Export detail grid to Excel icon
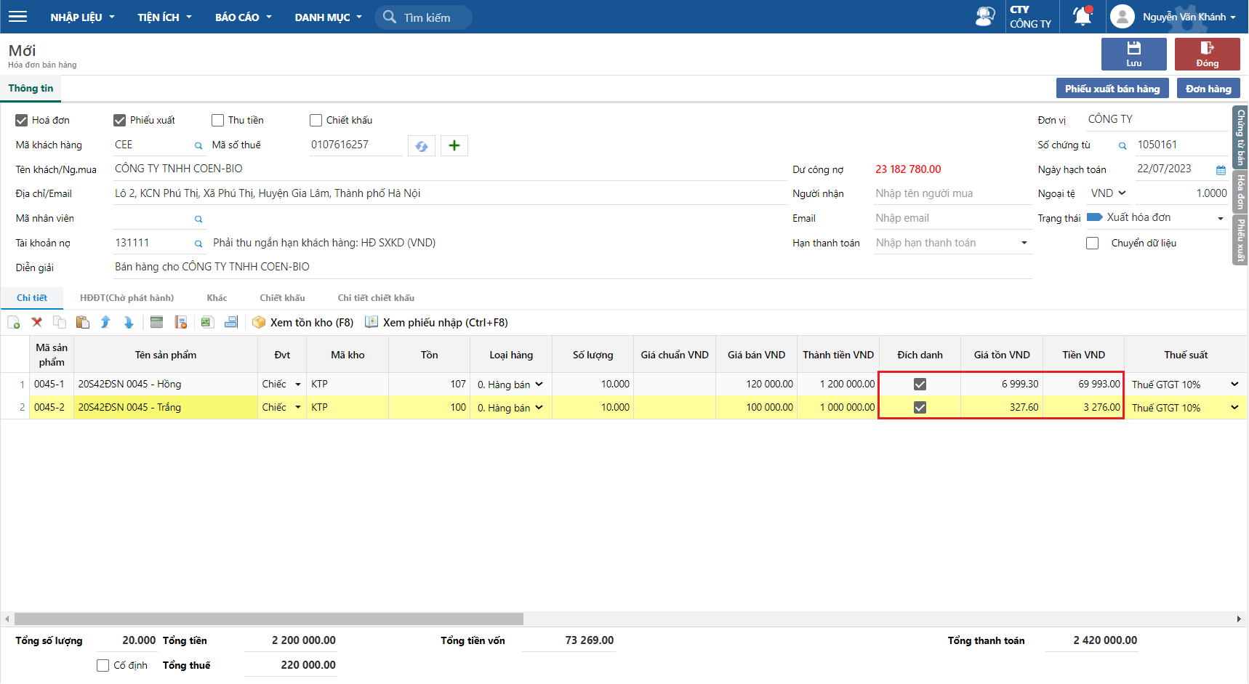The width and height of the screenshot is (1249, 684). (x=207, y=322)
